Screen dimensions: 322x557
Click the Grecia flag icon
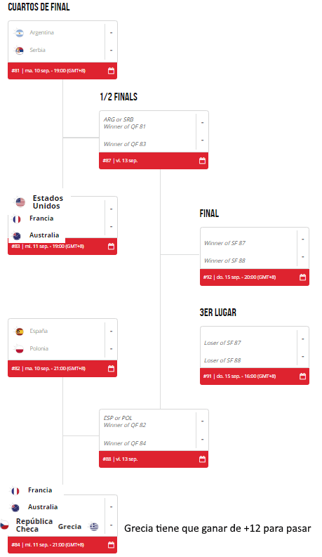pyautogui.click(x=94, y=527)
